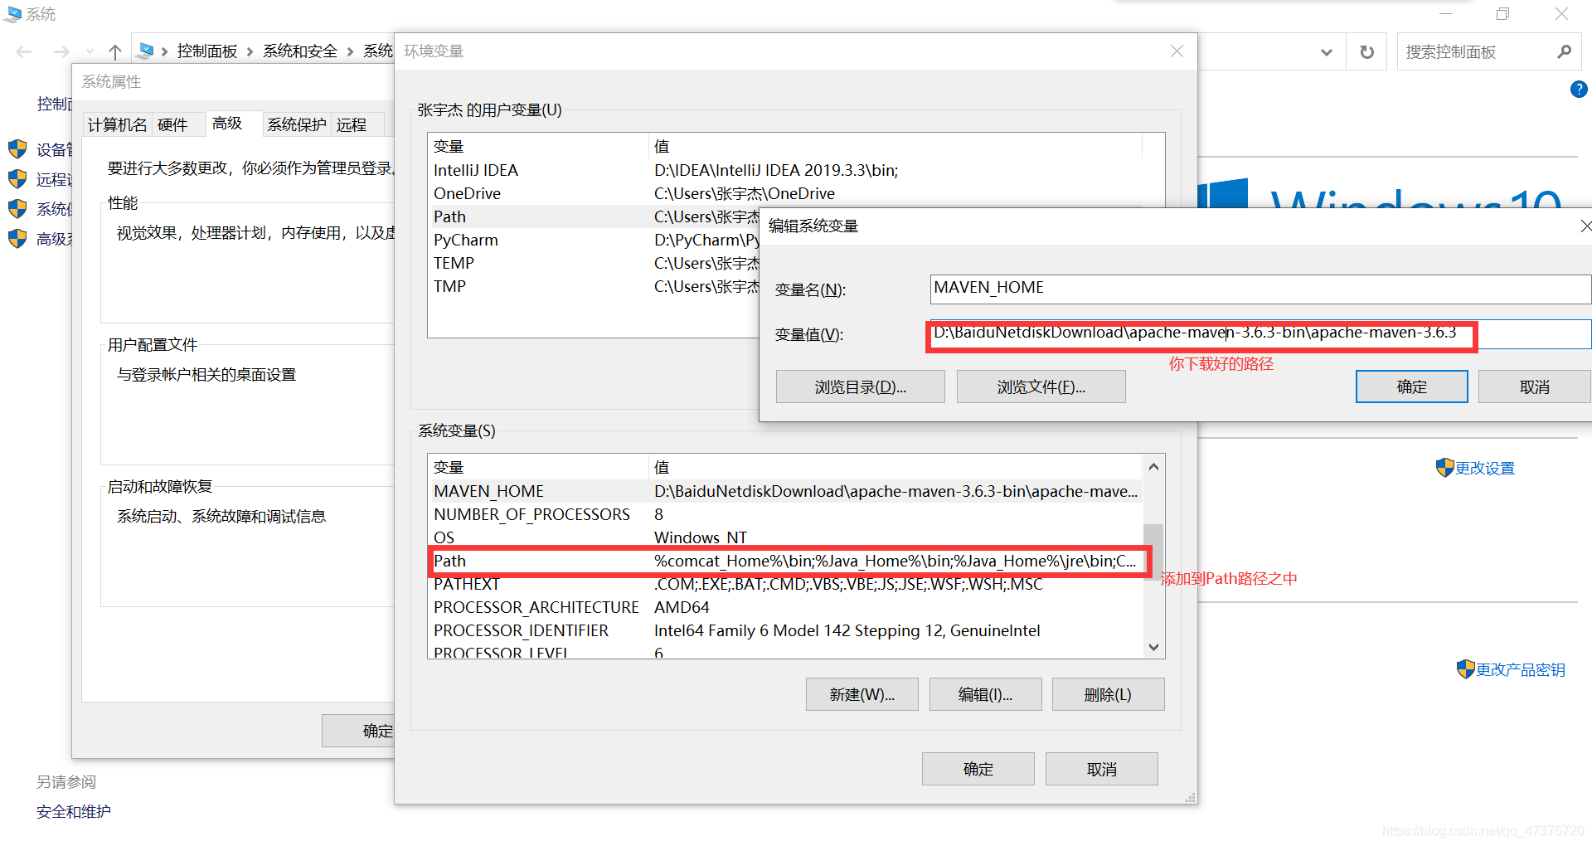1592x846 pixels.
Task: Open the 更改设置 link
Action: 1485,469
